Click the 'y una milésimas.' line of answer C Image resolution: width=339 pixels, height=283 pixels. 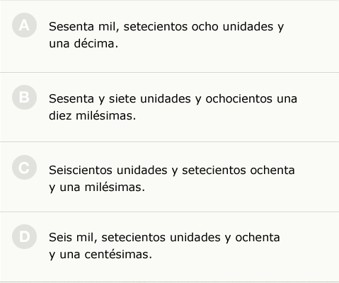(x=97, y=187)
